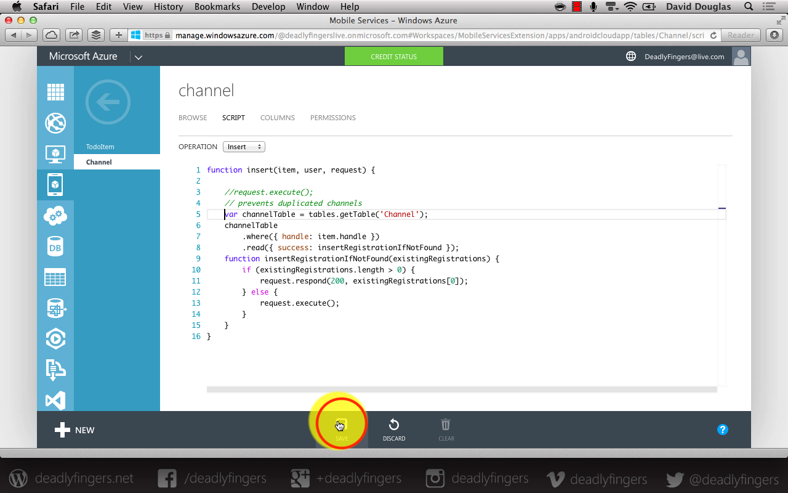Click the Safari layers extension button

tap(95, 35)
